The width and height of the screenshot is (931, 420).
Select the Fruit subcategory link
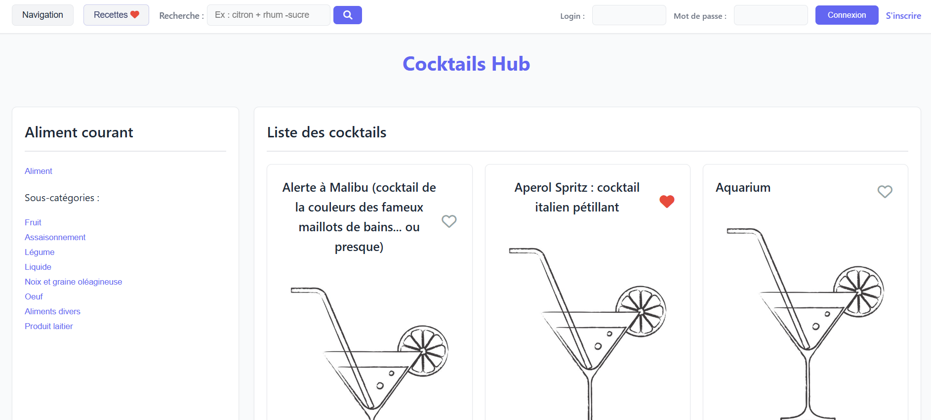[x=33, y=222]
